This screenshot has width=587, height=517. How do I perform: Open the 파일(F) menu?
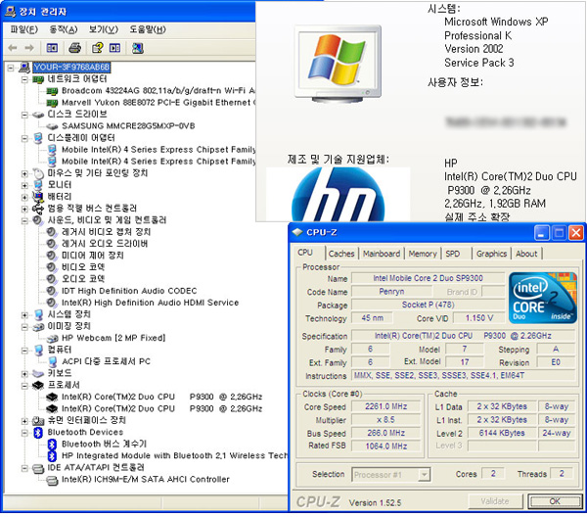point(23,29)
